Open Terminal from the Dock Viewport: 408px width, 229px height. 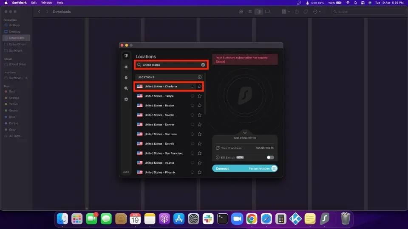click(x=222, y=219)
